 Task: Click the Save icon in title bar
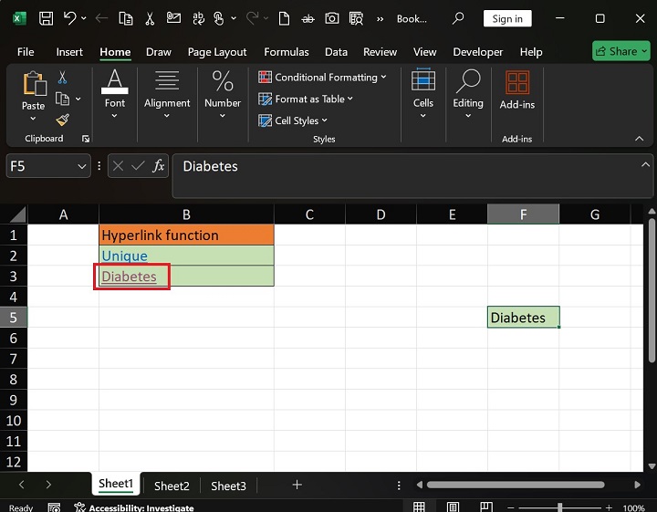[x=46, y=18]
